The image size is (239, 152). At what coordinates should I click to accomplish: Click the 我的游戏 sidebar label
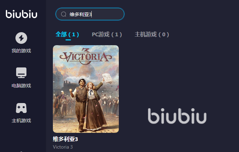[21, 51]
